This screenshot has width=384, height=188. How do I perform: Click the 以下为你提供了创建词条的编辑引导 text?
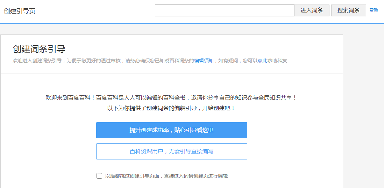[171, 109]
